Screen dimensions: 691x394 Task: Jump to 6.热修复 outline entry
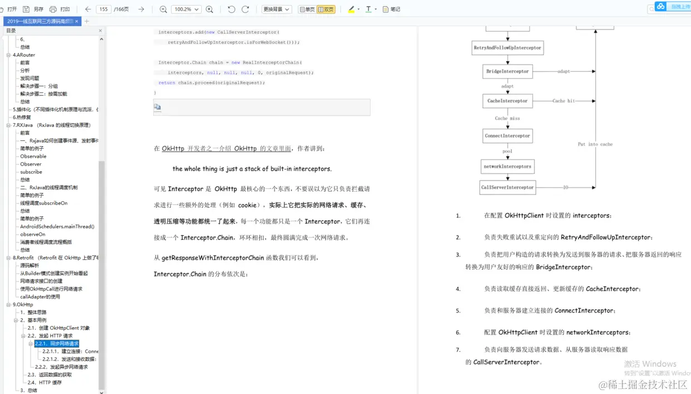[22, 118]
